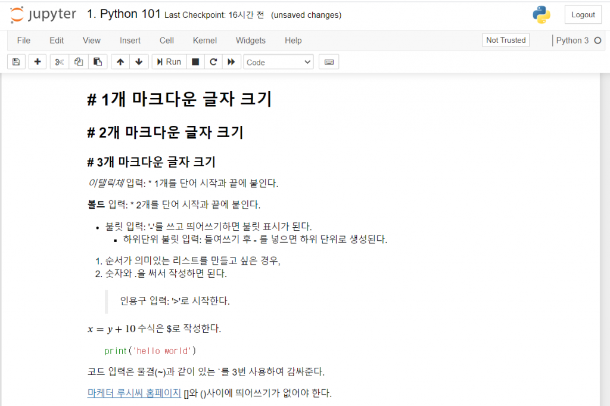Viewport: 610px width, 406px height.
Task: Move selected cell up arrow
Action: [x=120, y=62]
